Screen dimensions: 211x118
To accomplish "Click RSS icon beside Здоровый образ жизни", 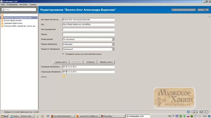I will point(2,23).
